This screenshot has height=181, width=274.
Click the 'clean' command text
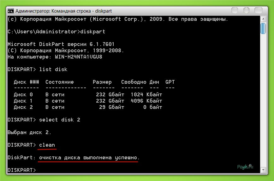point(47,145)
